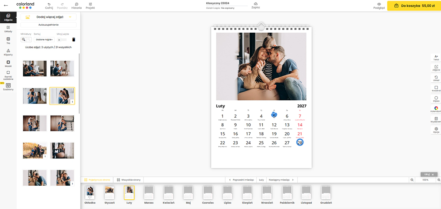The image size is (441, 209).
Task: Open the Wydarzenia events tool
Action: click(436, 120)
